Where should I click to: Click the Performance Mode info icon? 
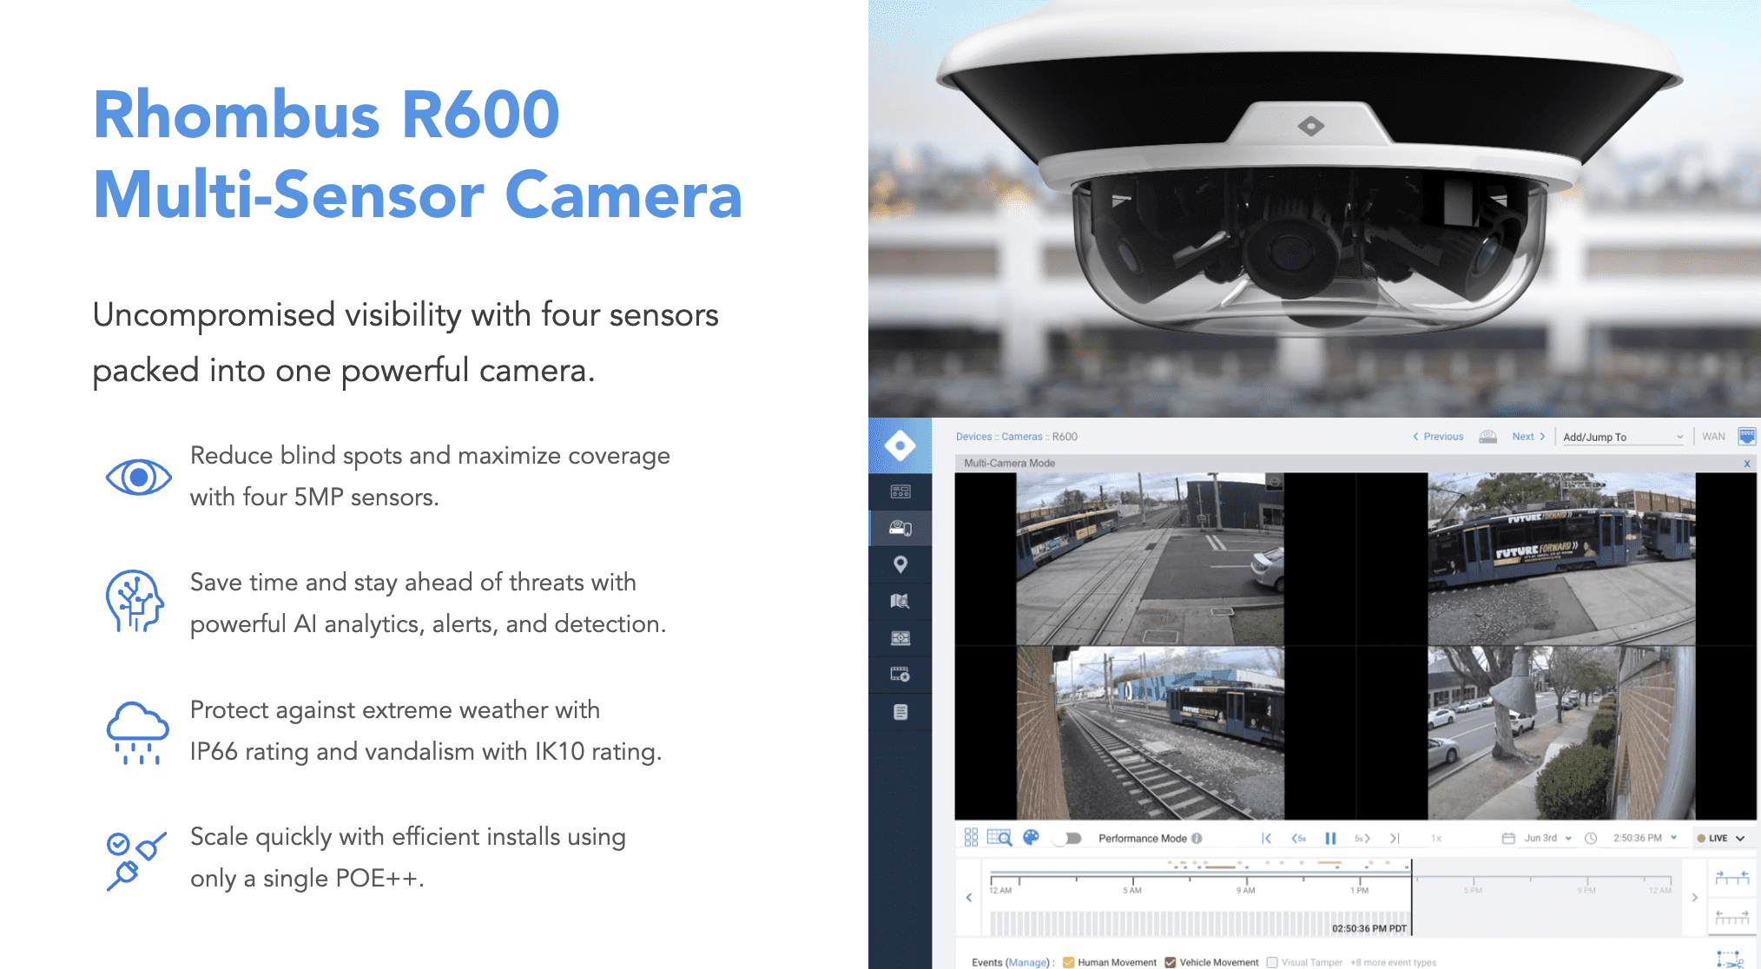click(x=1197, y=838)
